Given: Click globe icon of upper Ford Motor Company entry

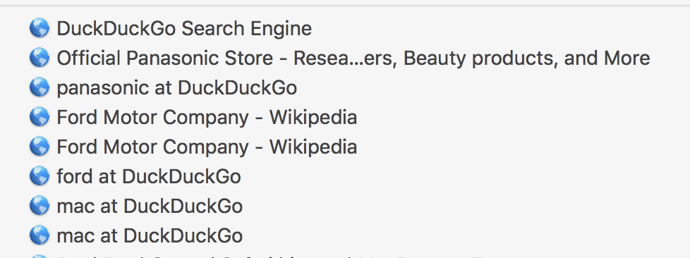Looking at the screenshot, I should pos(40,116).
